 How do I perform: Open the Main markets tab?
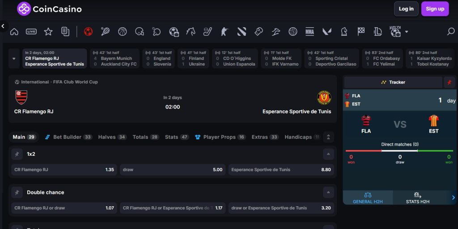(24, 137)
